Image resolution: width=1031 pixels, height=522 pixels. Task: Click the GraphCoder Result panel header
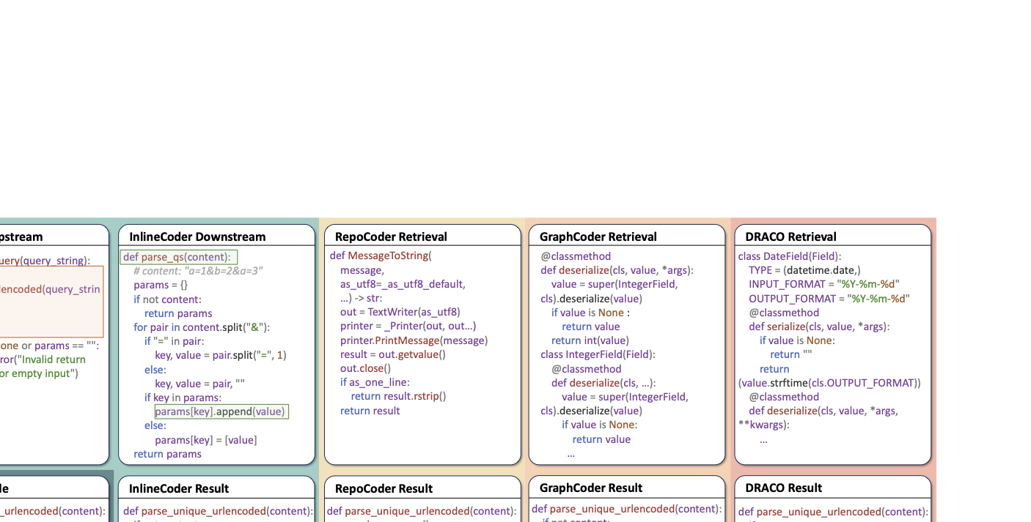click(590, 488)
